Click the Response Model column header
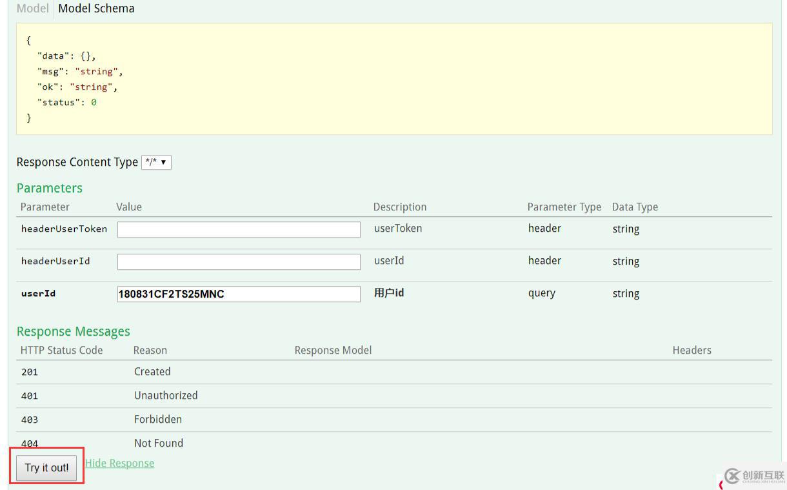The height and width of the screenshot is (490, 787). (333, 351)
